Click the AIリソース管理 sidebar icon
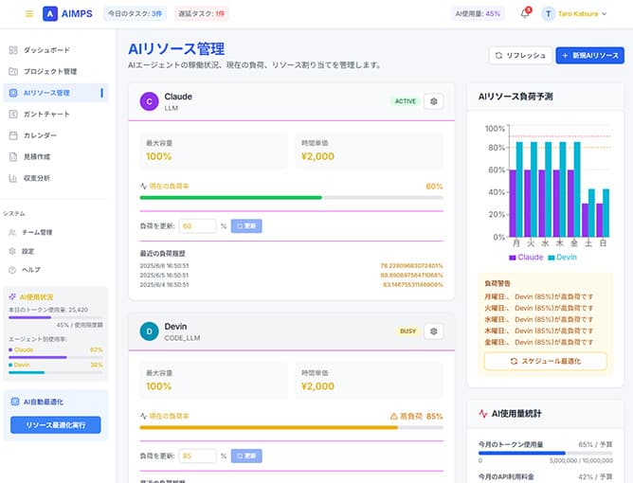This screenshot has width=633, height=483. point(13,93)
